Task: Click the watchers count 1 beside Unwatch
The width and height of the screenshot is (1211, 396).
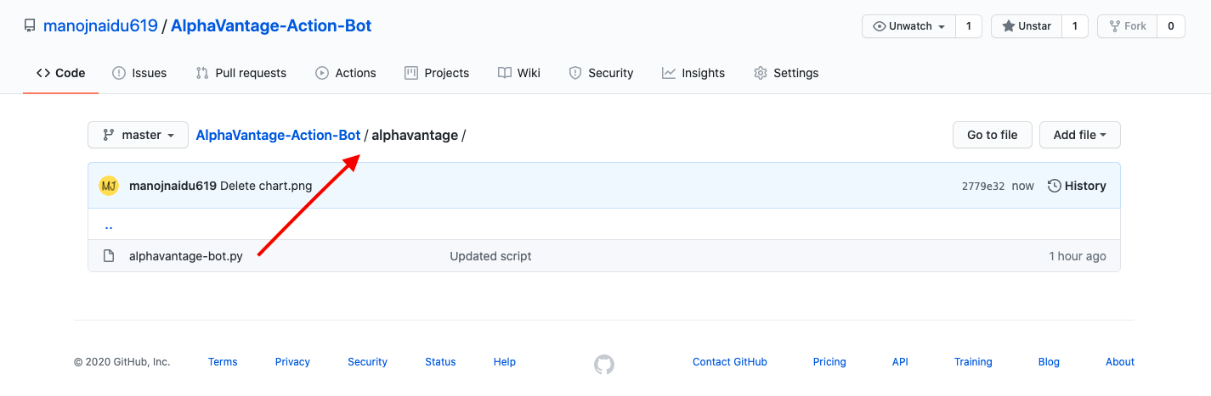Action: point(968,26)
